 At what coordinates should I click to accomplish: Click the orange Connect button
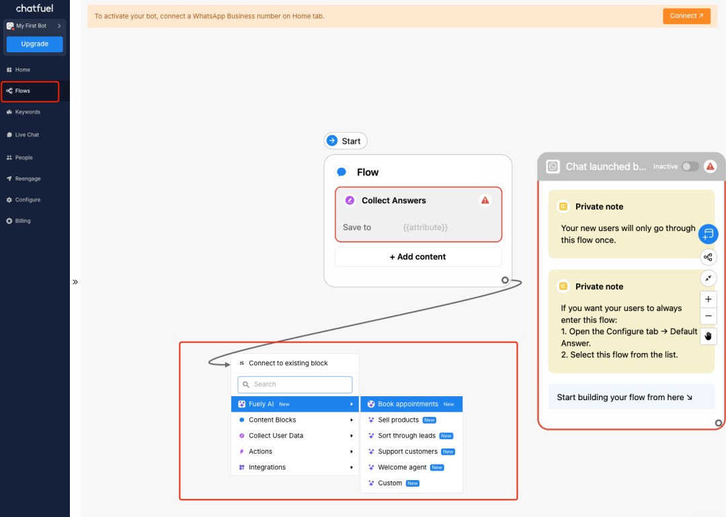(686, 15)
